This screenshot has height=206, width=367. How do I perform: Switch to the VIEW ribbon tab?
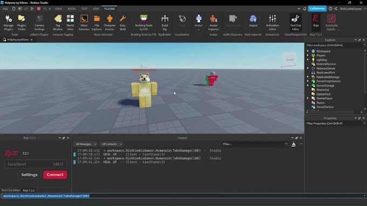pos(96,9)
